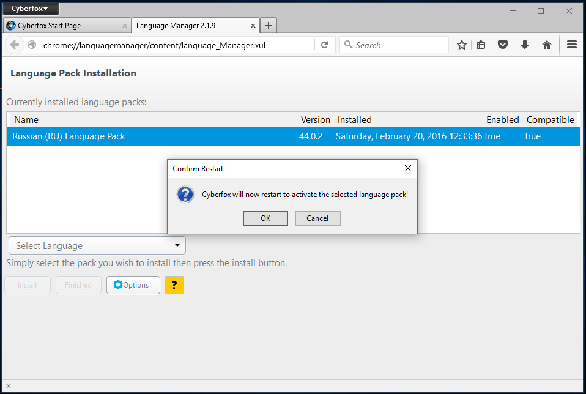Click the globe site identity icon
This screenshot has height=394, width=586.
click(x=32, y=45)
